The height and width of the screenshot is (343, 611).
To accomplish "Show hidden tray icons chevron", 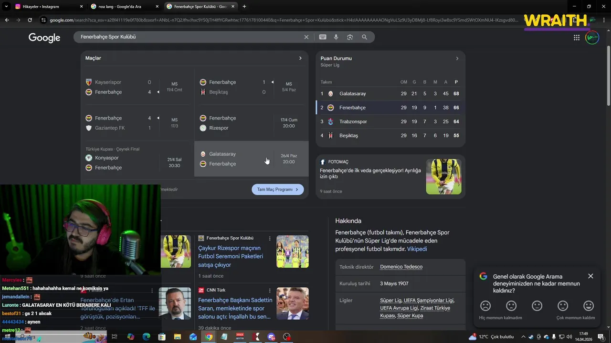I will pos(523,337).
